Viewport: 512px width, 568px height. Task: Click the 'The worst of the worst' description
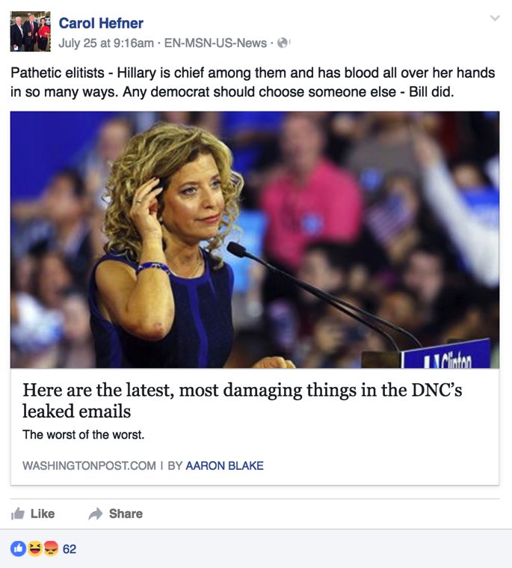[84, 434]
